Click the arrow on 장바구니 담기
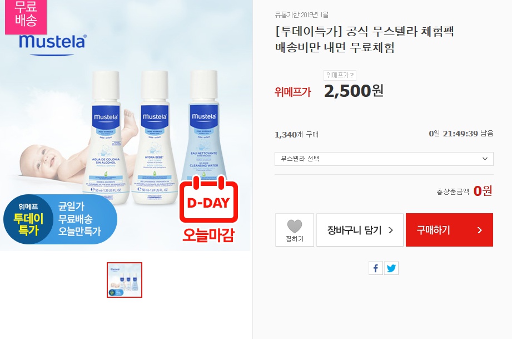This screenshot has width=512, height=339. tap(390, 230)
